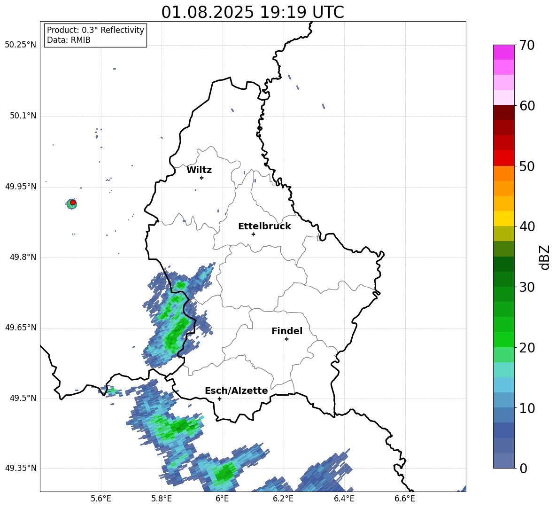Click the 30 tick on the colorbar

[527, 287]
